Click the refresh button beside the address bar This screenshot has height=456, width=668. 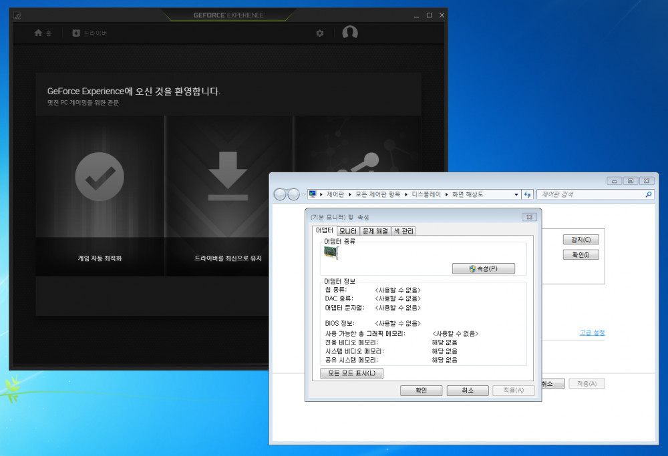click(527, 194)
